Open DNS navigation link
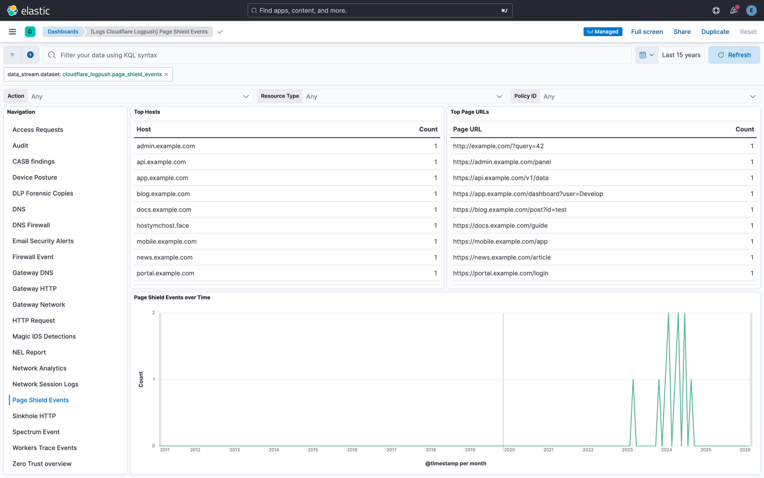Screen dimensions: 764x478 click(19, 209)
